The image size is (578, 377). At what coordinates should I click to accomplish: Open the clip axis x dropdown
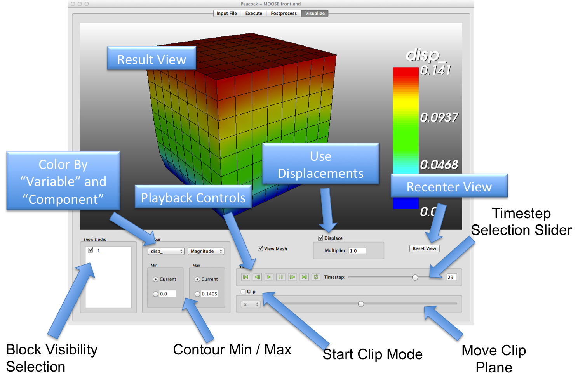[251, 304]
